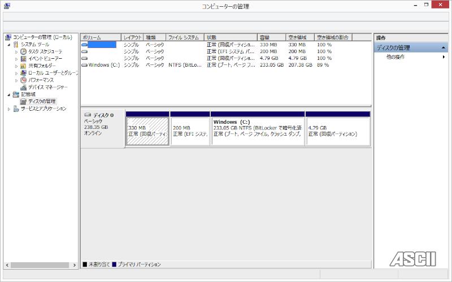Click the パフォーマンス icon

23,80
